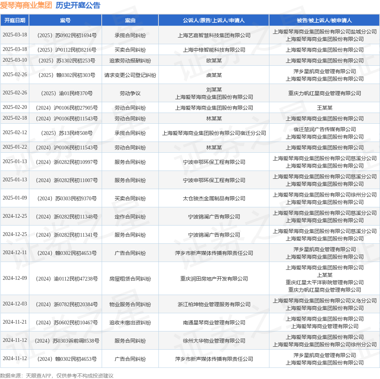This screenshot has height=379, width=380.
Task: Click defendant 重庆红星太平洋影院管理有限公司
Action: point(325,282)
